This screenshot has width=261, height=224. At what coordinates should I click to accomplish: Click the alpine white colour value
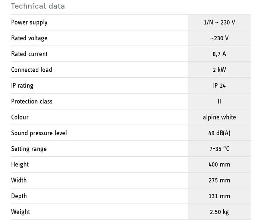click(219, 117)
